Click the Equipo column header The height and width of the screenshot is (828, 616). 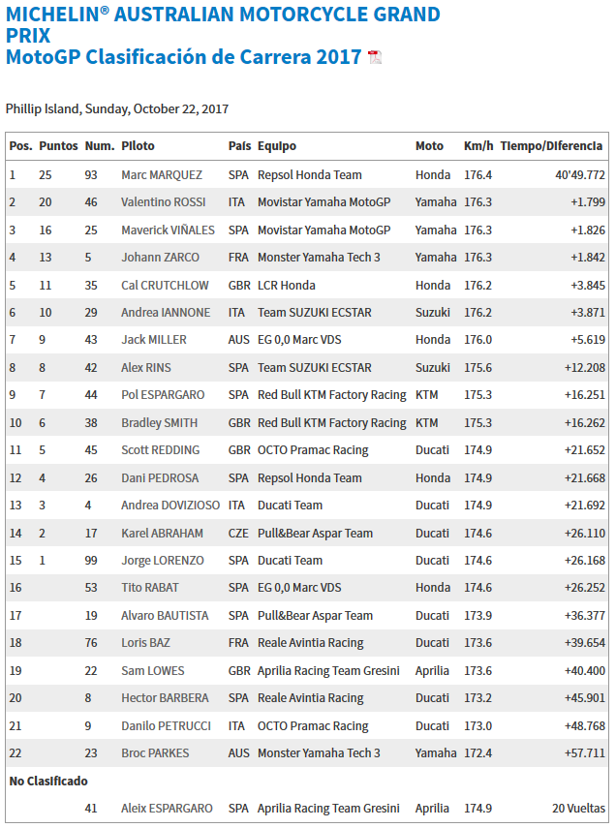(277, 146)
